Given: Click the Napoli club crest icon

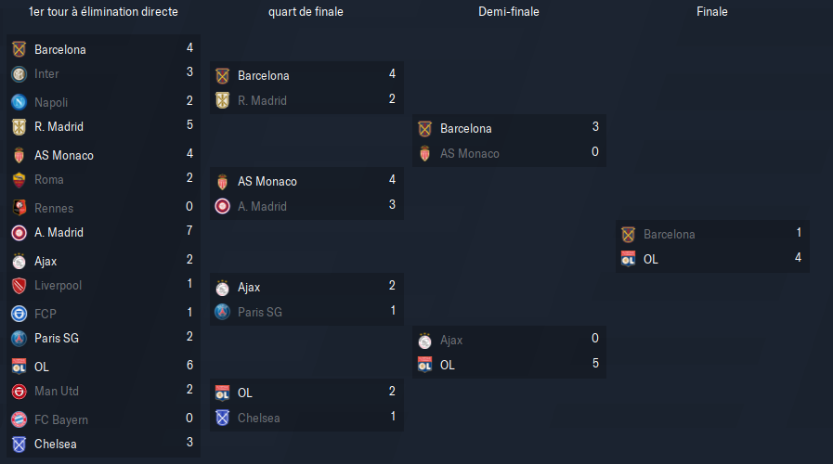Looking at the screenshot, I should (x=20, y=102).
